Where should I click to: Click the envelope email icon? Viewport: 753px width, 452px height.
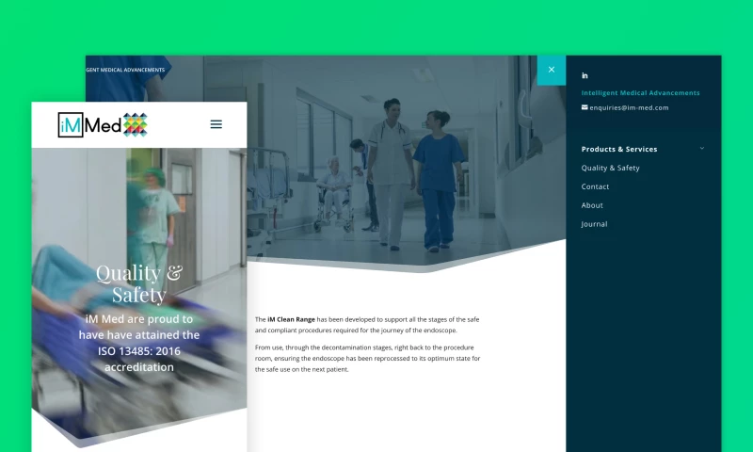coord(585,107)
